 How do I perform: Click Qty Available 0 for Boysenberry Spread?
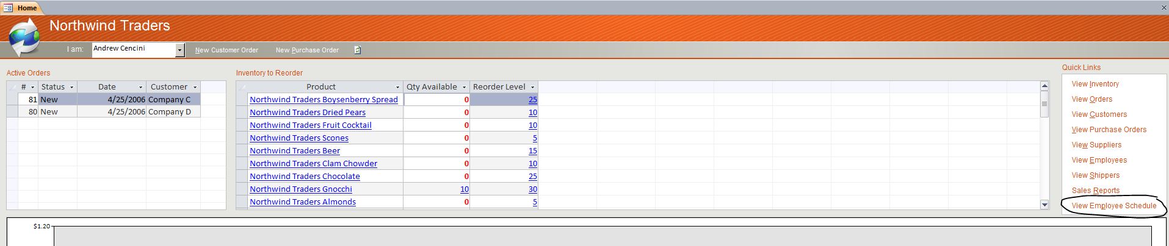466,99
